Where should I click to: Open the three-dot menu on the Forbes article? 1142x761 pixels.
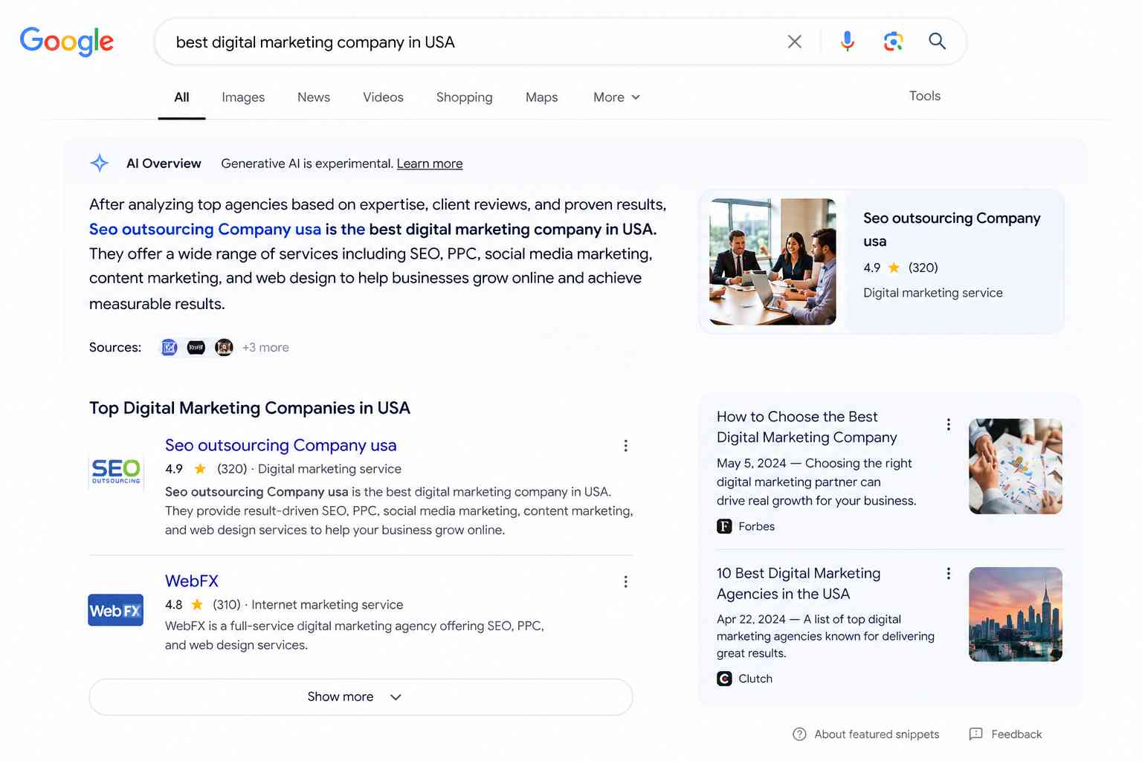[x=948, y=424]
